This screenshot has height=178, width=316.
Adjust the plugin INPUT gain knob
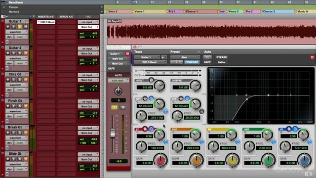point(159,86)
